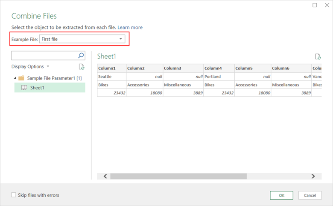Select Sample File Parameter1 [1] folder
Screen dimensions: 333x206
point(54,78)
